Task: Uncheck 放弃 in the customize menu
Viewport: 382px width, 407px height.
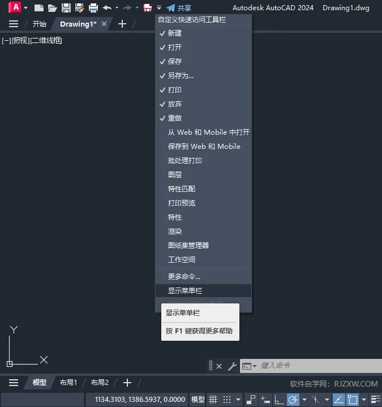Action: 204,104
